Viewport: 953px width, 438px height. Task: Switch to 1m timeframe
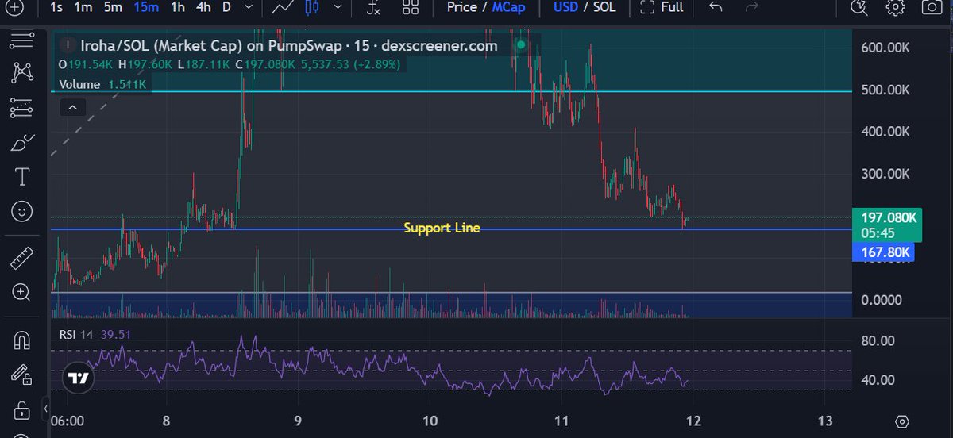(x=83, y=7)
